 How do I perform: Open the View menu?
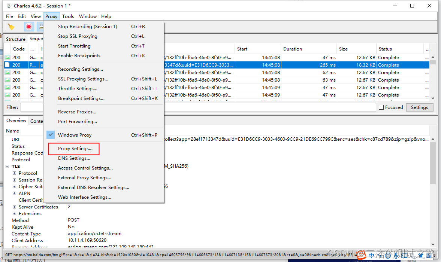pos(36,16)
